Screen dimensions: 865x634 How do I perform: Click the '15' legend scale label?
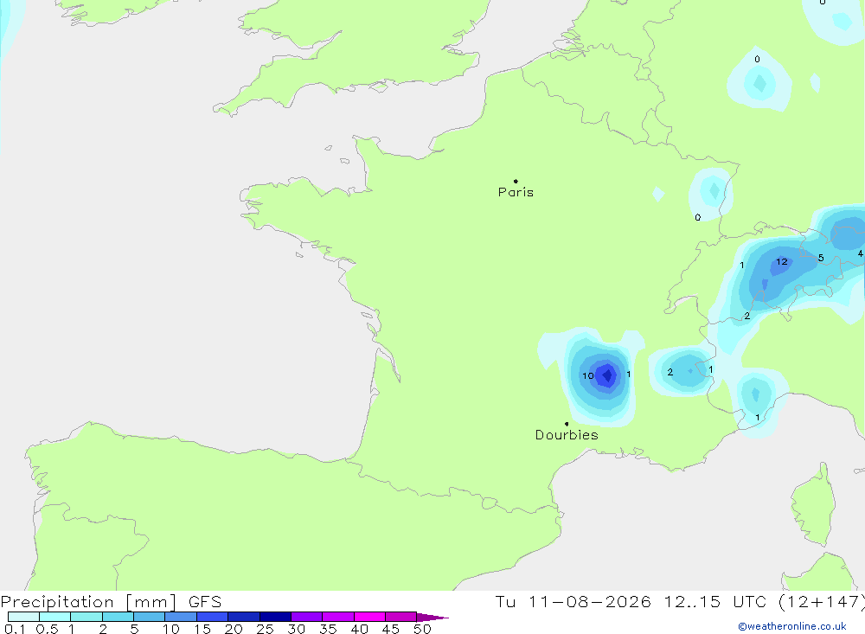click(202, 629)
